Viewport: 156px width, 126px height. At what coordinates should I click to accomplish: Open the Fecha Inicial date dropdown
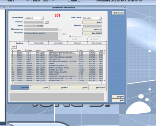click(x=42, y=18)
